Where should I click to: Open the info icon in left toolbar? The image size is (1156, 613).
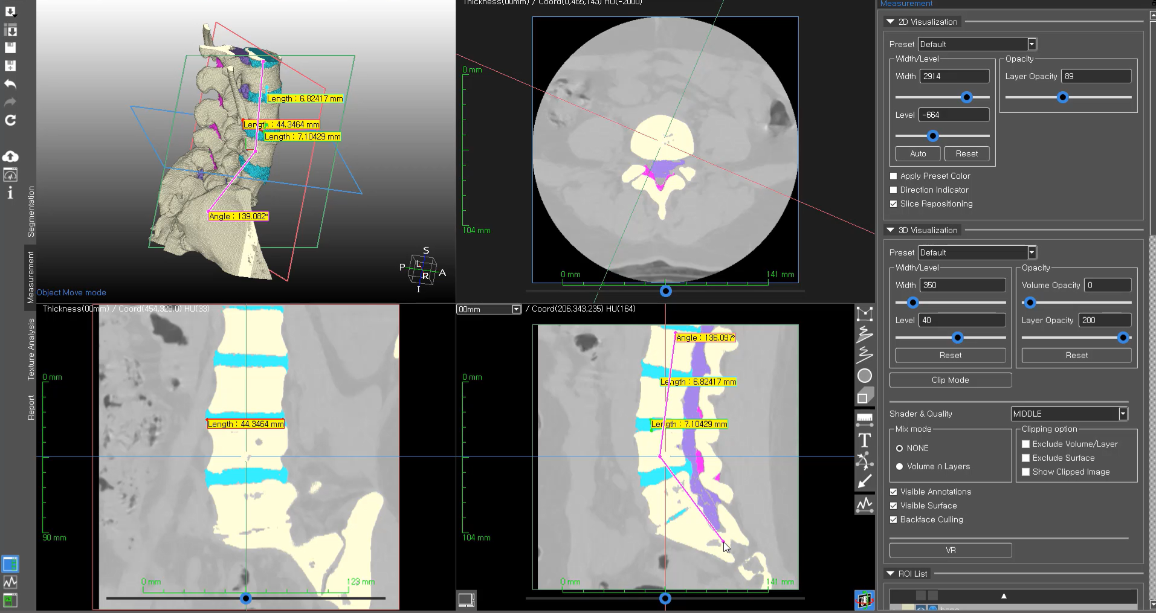[10, 193]
